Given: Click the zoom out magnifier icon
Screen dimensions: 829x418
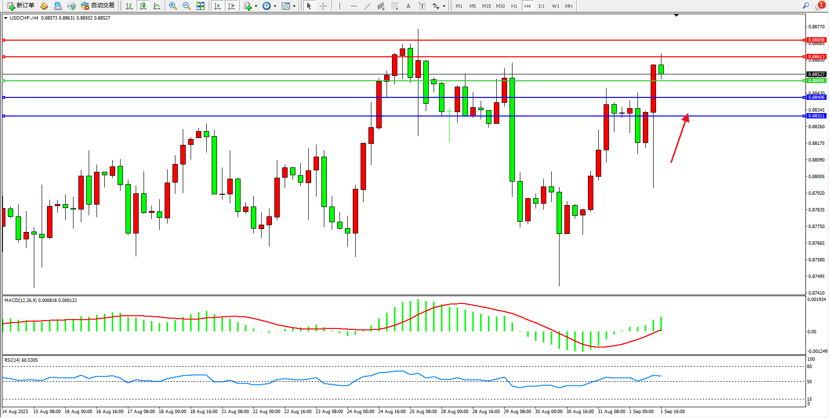Looking at the screenshot, I should [x=186, y=6].
